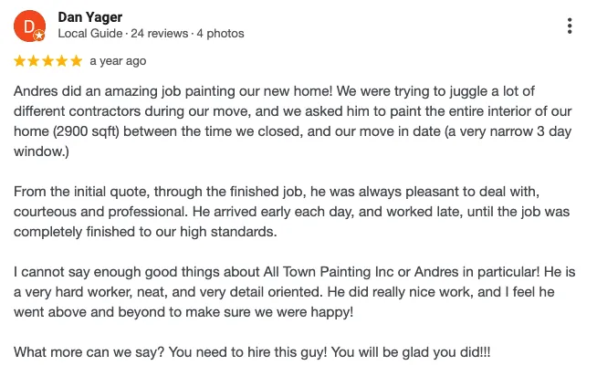
Task: Click the second rating star
Action: coord(35,61)
